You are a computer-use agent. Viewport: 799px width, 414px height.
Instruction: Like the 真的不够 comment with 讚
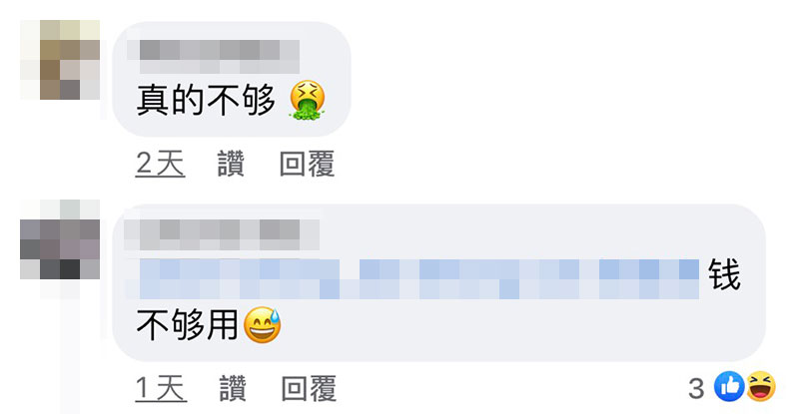coord(231,164)
